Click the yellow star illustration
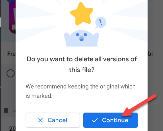 pos(82,14)
